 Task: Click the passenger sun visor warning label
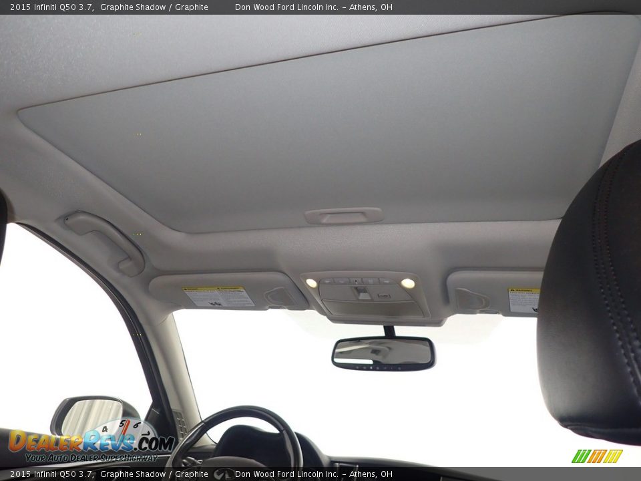[x=523, y=300]
